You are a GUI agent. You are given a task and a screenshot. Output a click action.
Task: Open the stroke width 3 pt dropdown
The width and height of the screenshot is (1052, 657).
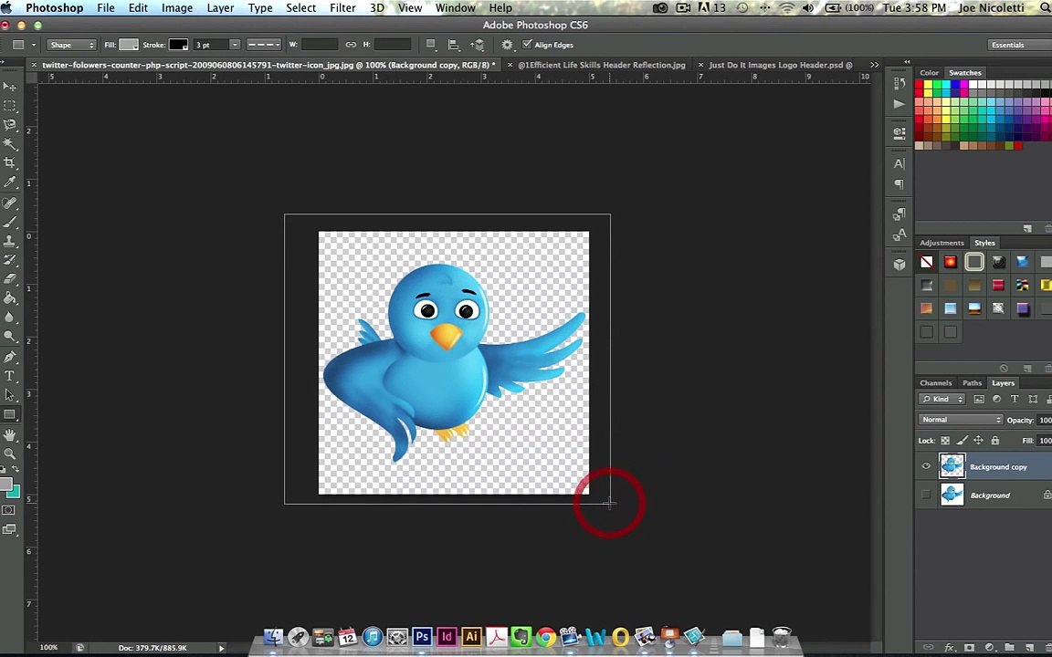click(x=216, y=45)
